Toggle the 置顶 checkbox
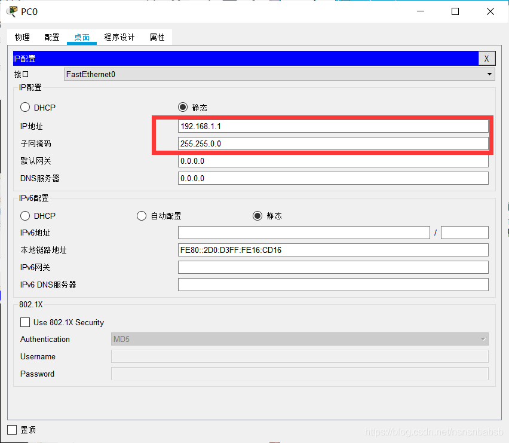The width and height of the screenshot is (509, 443). coord(12,430)
